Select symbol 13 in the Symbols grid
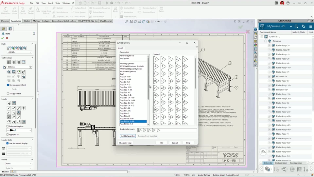This screenshot has height=177, width=314. [x=170, y=74]
